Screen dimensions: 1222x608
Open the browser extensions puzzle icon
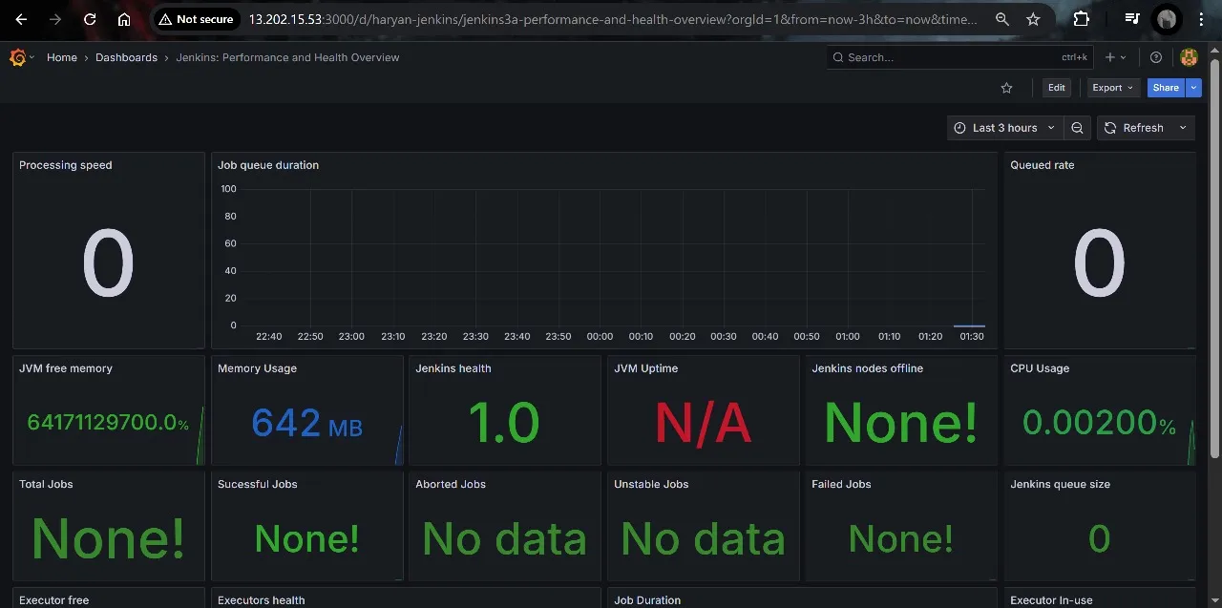point(1081,19)
